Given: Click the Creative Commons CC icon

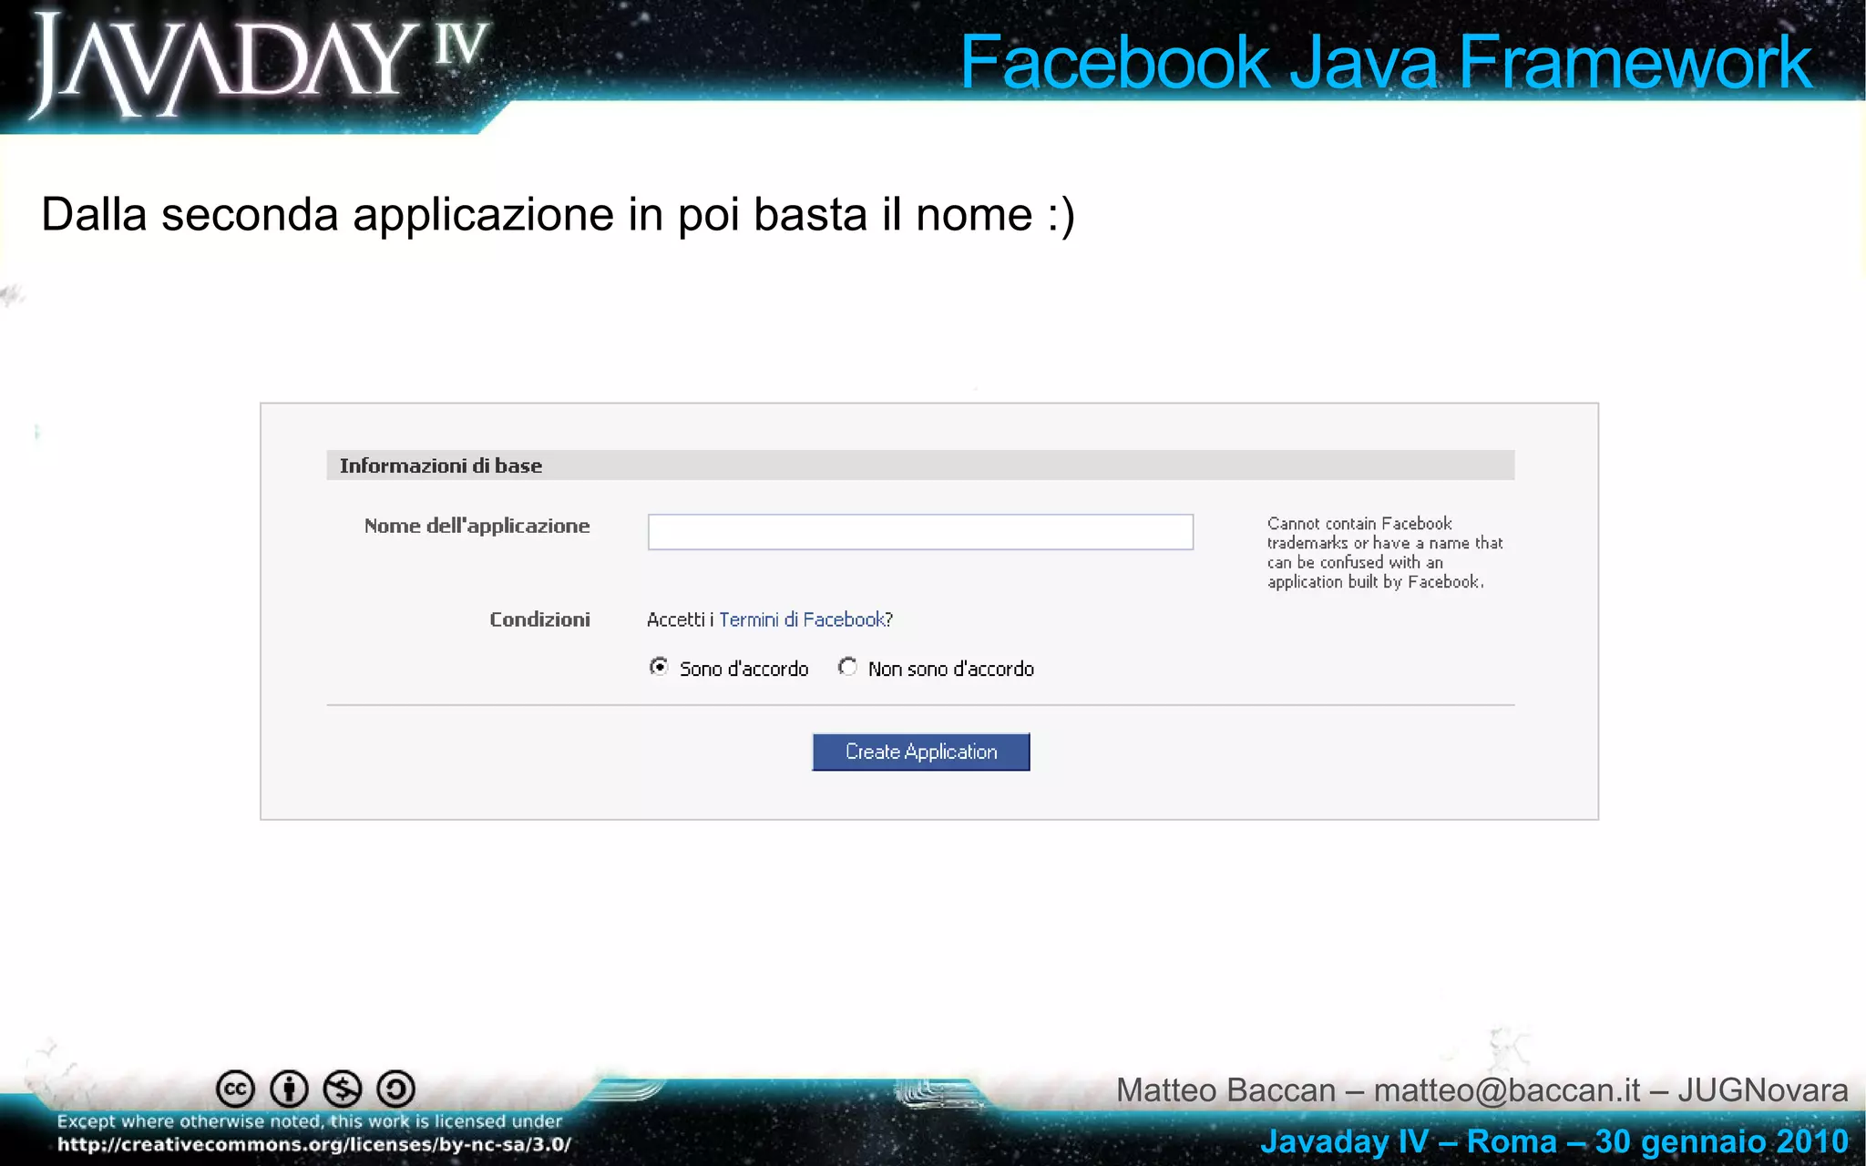Looking at the screenshot, I should 235,1089.
